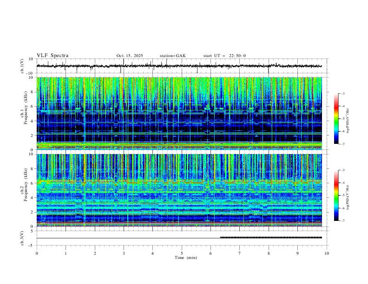368x284 pixels.
Task: Click the lower color bar's log(PSD) label
Action: [x=348, y=198]
